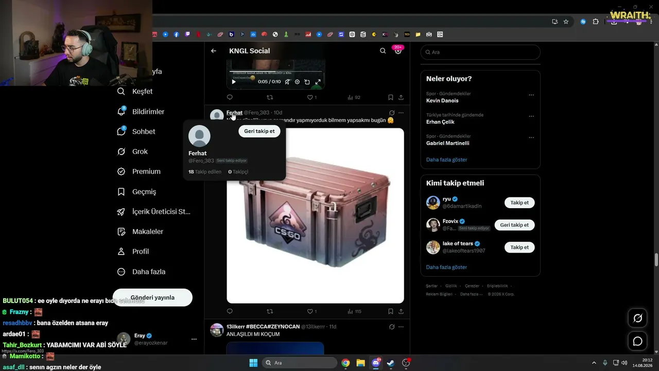Open more options on Ferhat's post

(401, 113)
